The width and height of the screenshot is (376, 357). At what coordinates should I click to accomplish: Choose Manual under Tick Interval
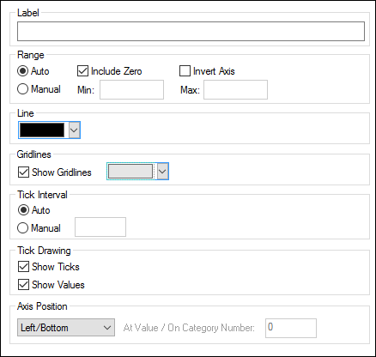[x=22, y=228]
